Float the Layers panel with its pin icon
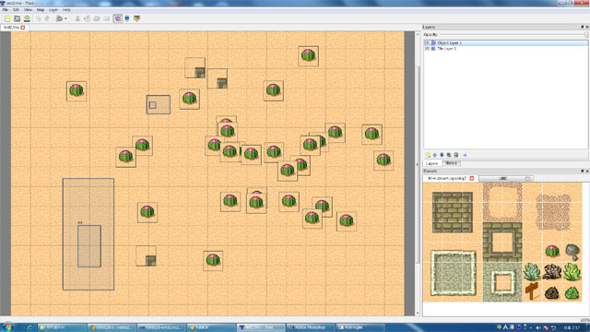This screenshot has height=332, width=590. (x=582, y=27)
